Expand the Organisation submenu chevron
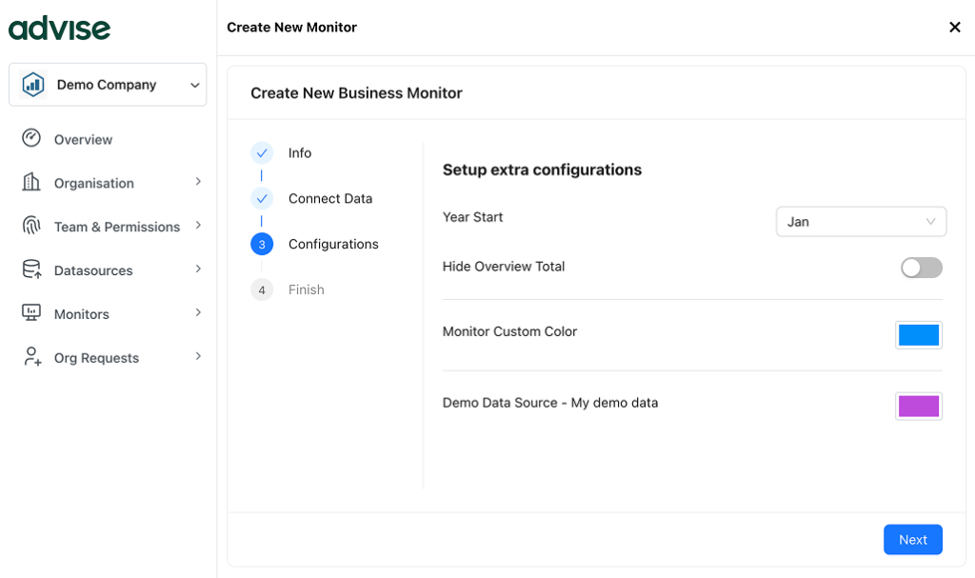975x578 pixels. (x=198, y=182)
